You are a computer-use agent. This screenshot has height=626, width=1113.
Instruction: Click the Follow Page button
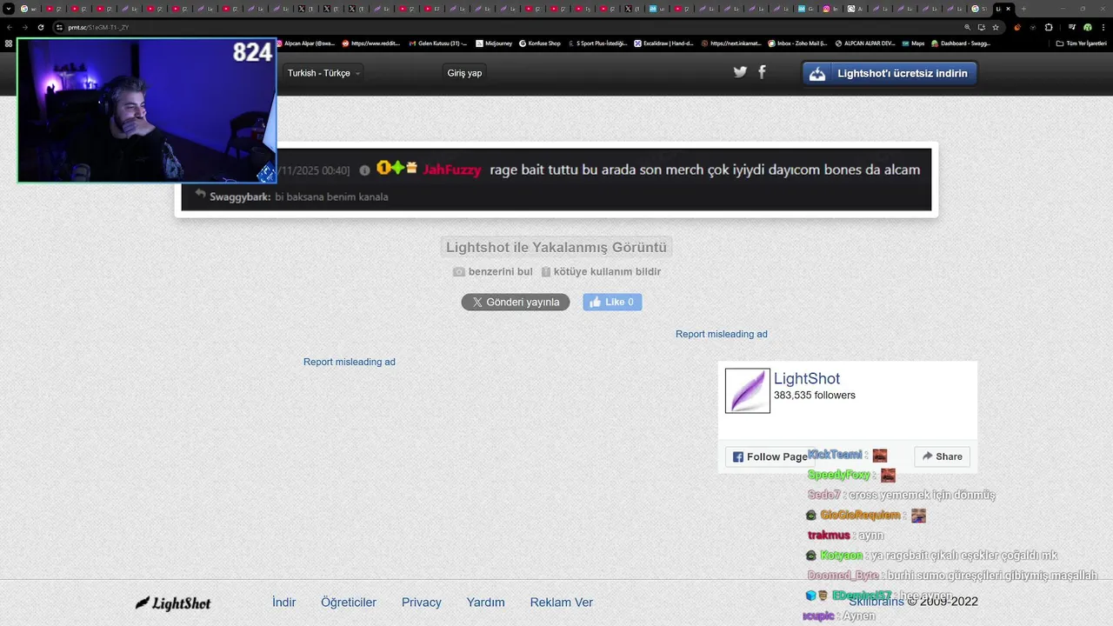coord(770,456)
